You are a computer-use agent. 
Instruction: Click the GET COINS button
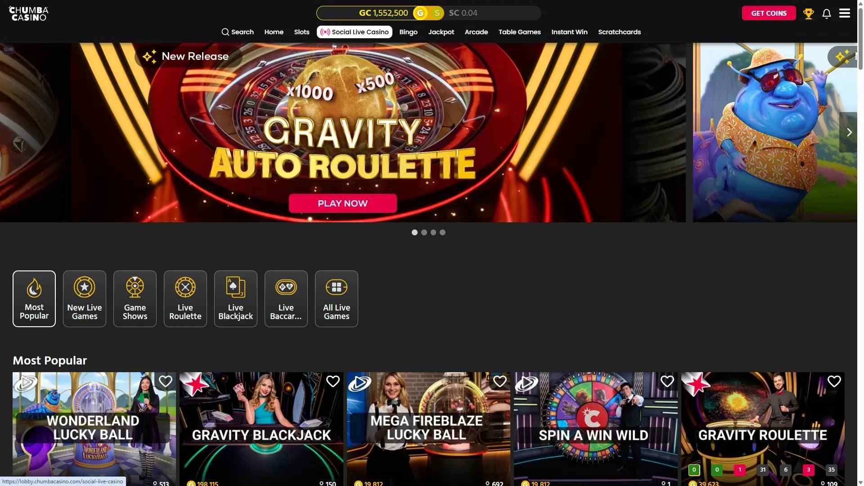point(769,13)
